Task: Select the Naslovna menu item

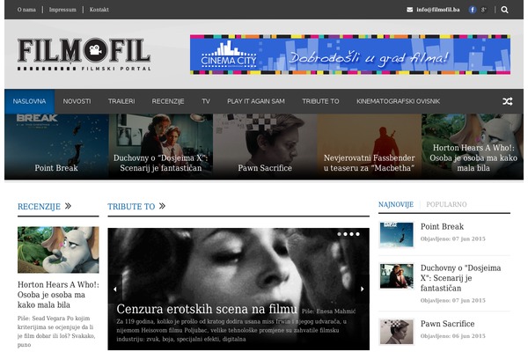Action: click(29, 101)
